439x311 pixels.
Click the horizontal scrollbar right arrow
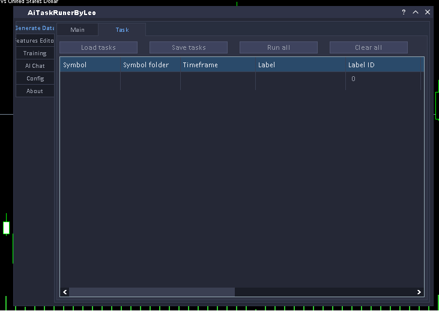[x=419, y=292]
